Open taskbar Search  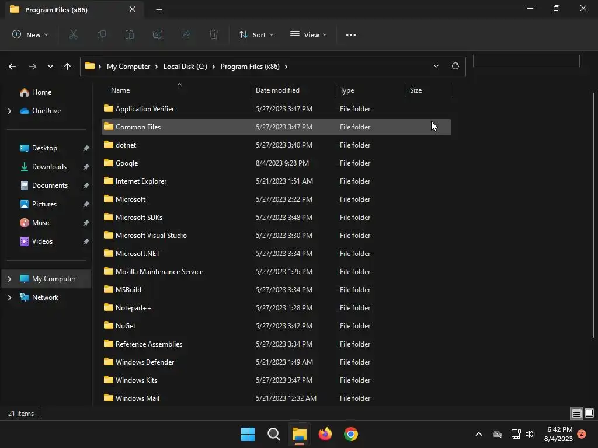pos(273,434)
